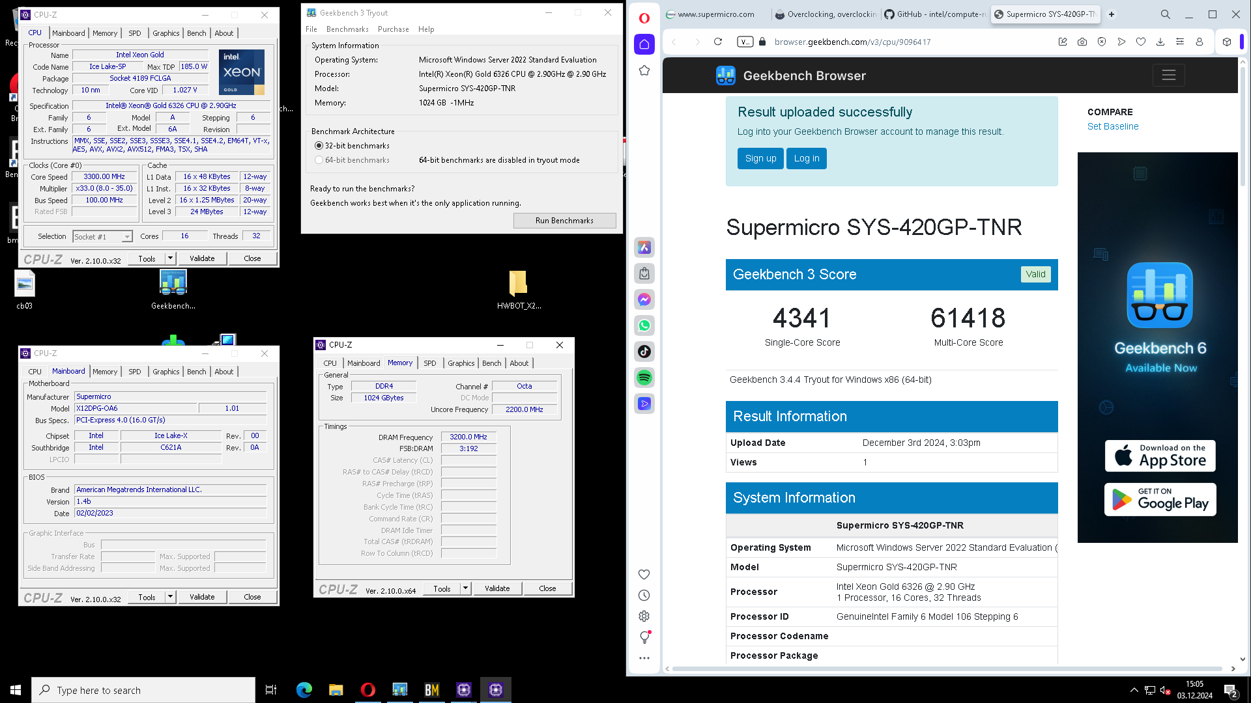Click Download on the App Store badge
Image resolution: width=1251 pixels, height=703 pixels.
pyautogui.click(x=1160, y=456)
